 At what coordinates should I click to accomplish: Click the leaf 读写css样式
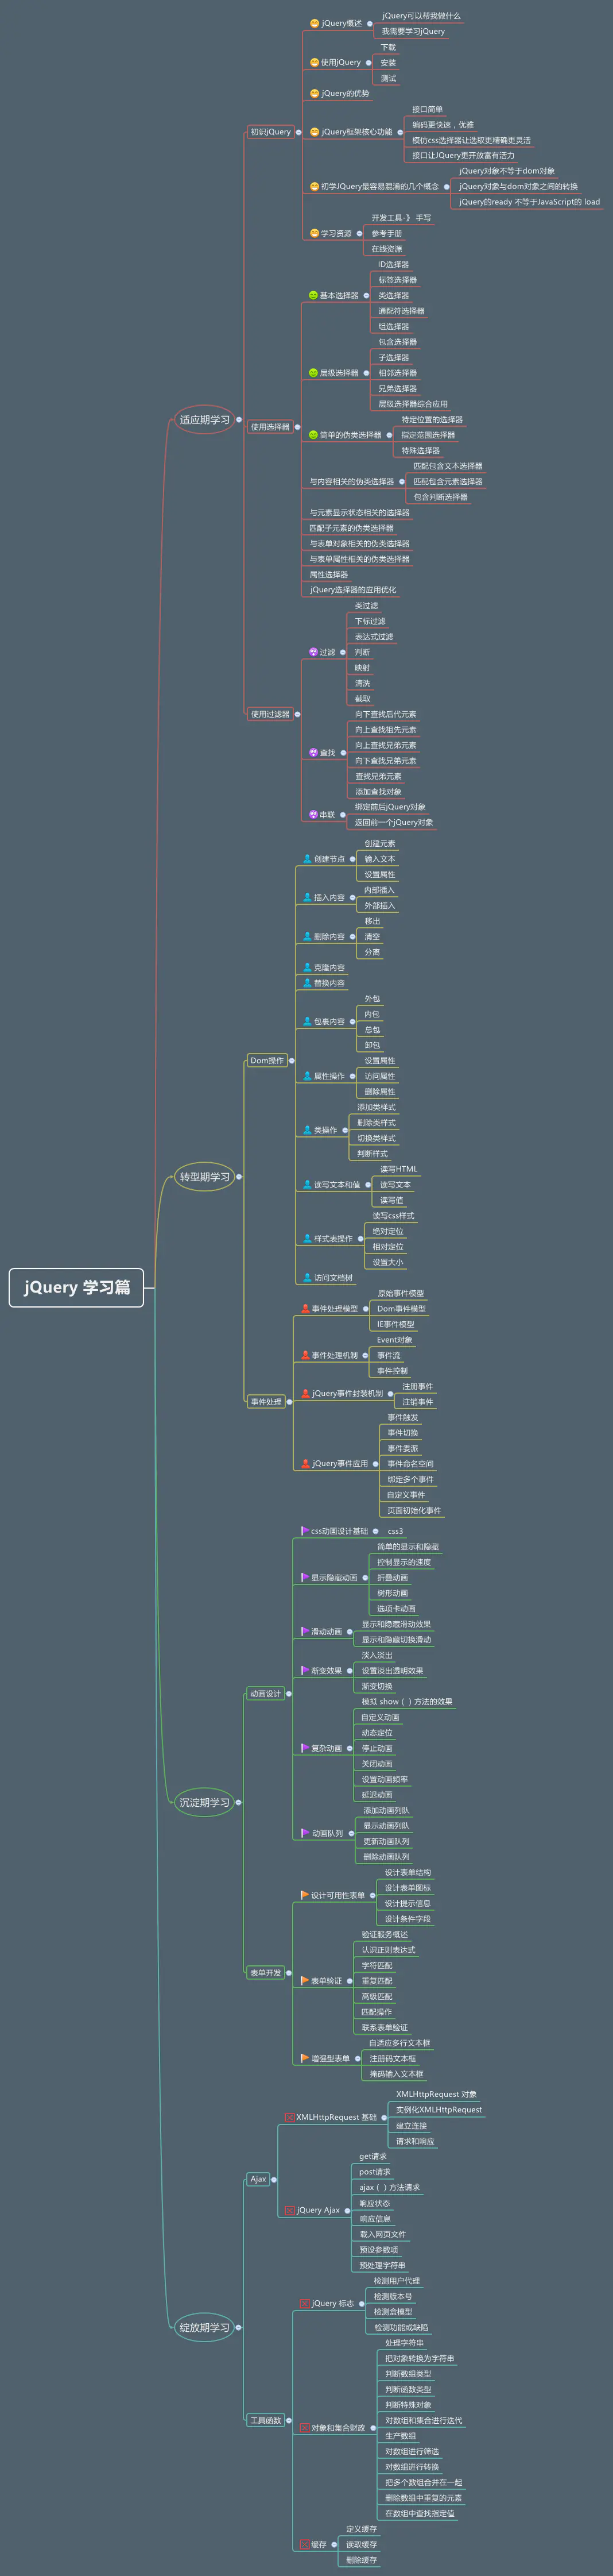[393, 1216]
